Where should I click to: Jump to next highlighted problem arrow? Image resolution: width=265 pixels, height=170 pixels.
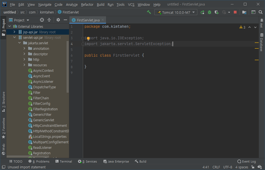[x=255, y=27]
